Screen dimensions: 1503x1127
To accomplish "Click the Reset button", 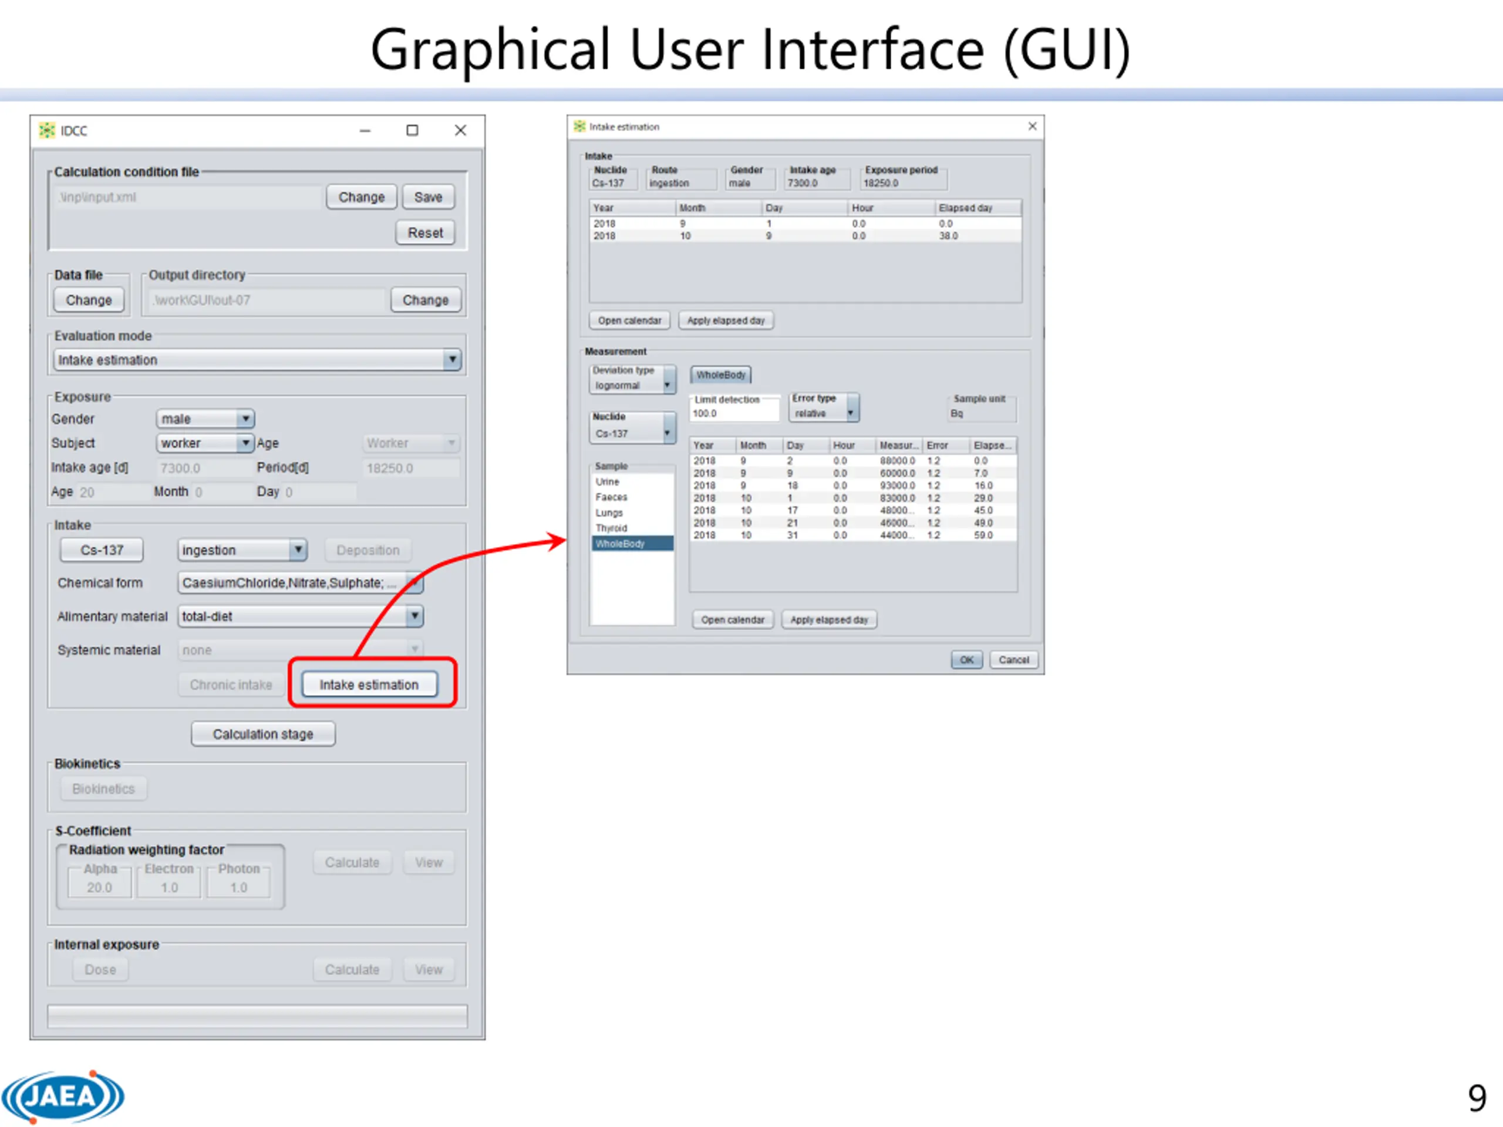I will (x=425, y=232).
